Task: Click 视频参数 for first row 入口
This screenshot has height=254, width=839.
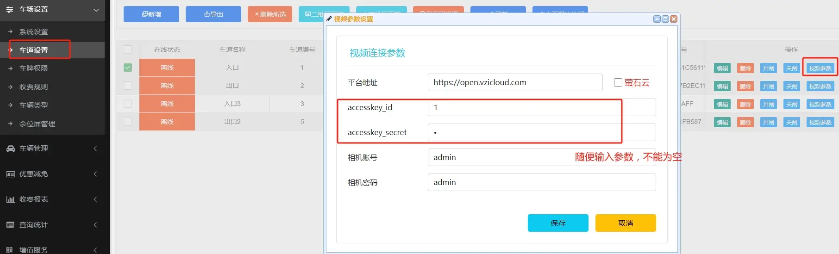Action: [x=820, y=68]
